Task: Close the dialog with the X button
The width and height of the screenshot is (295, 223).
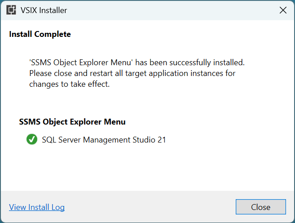Action: (x=283, y=10)
